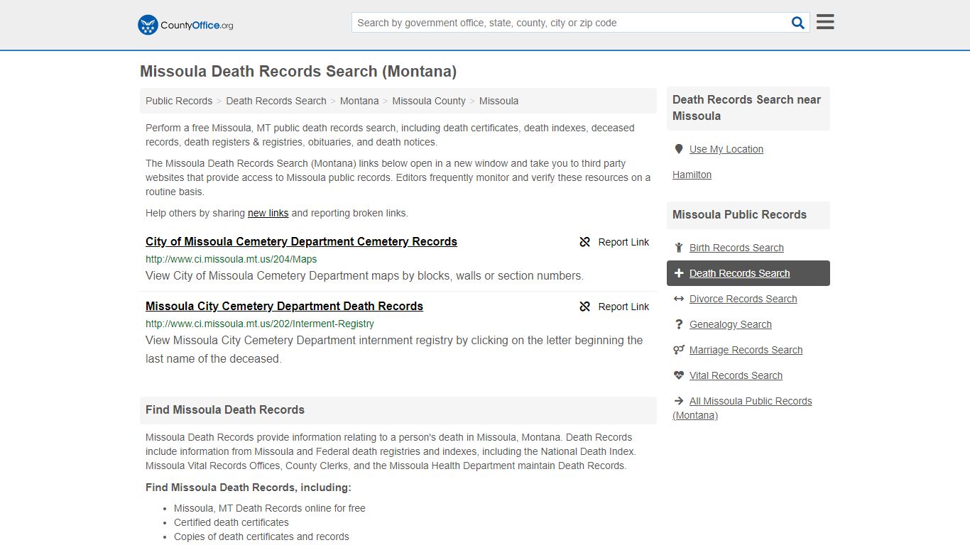Click the "Find Missoula Death Records, including:" text
970x545 pixels.
tap(249, 488)
